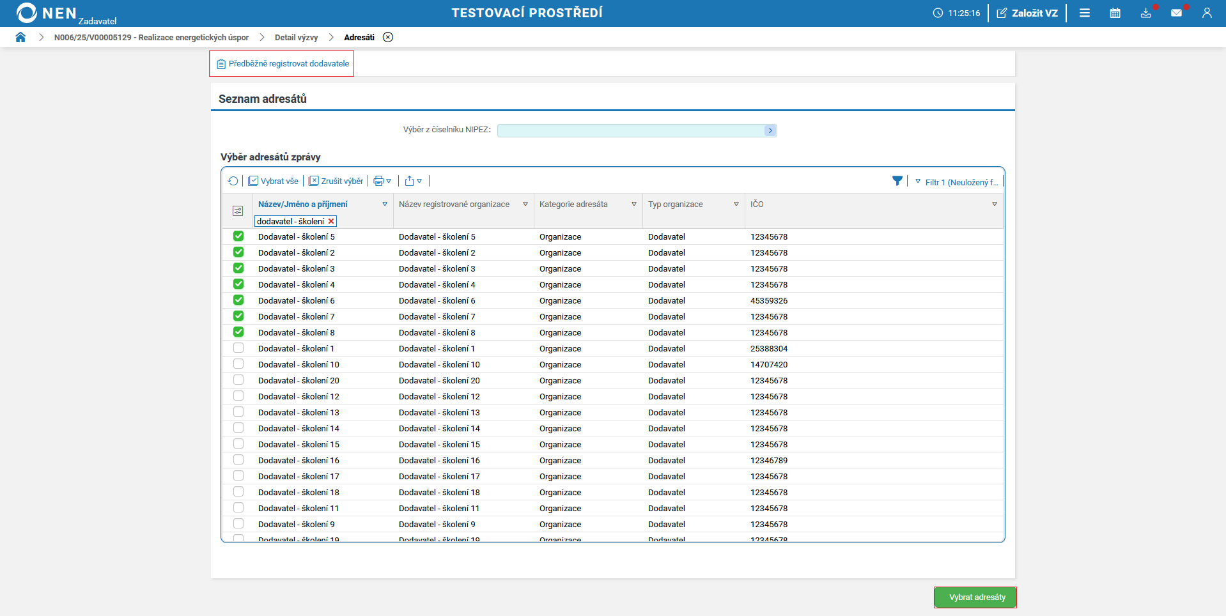Click the refresh icon in table toolbar
This screenshot has height=616, width=1226.
point(233,181)
